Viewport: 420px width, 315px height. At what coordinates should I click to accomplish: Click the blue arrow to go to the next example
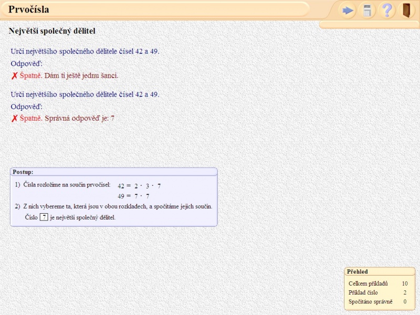[348, 10]
